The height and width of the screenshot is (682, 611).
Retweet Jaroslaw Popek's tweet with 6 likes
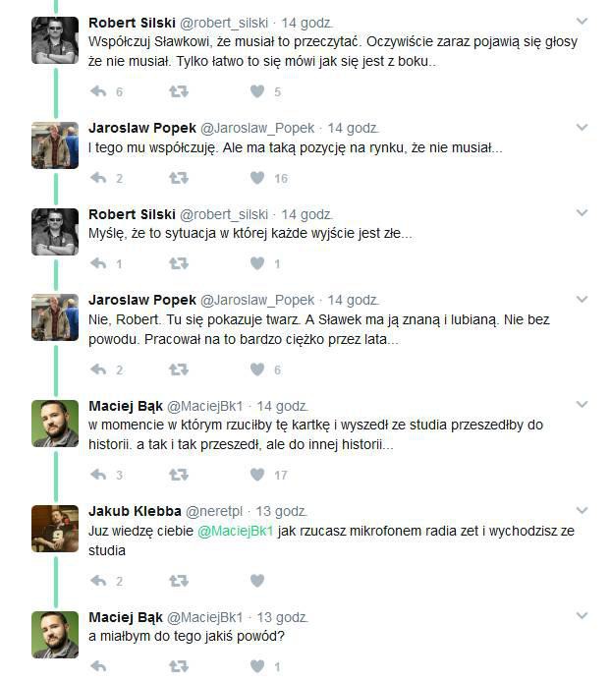tap(178, 369)
